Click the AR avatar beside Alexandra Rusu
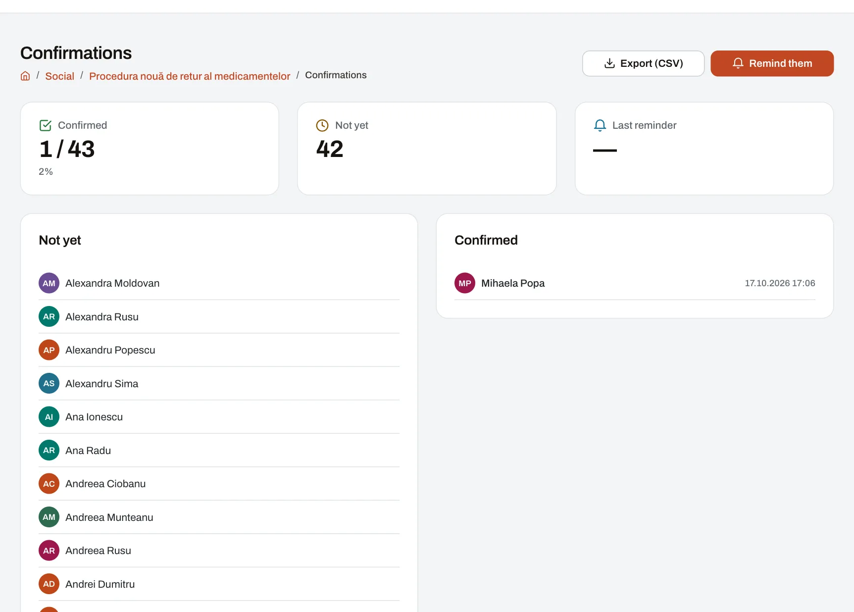The image size is (854, 612). 49,316
